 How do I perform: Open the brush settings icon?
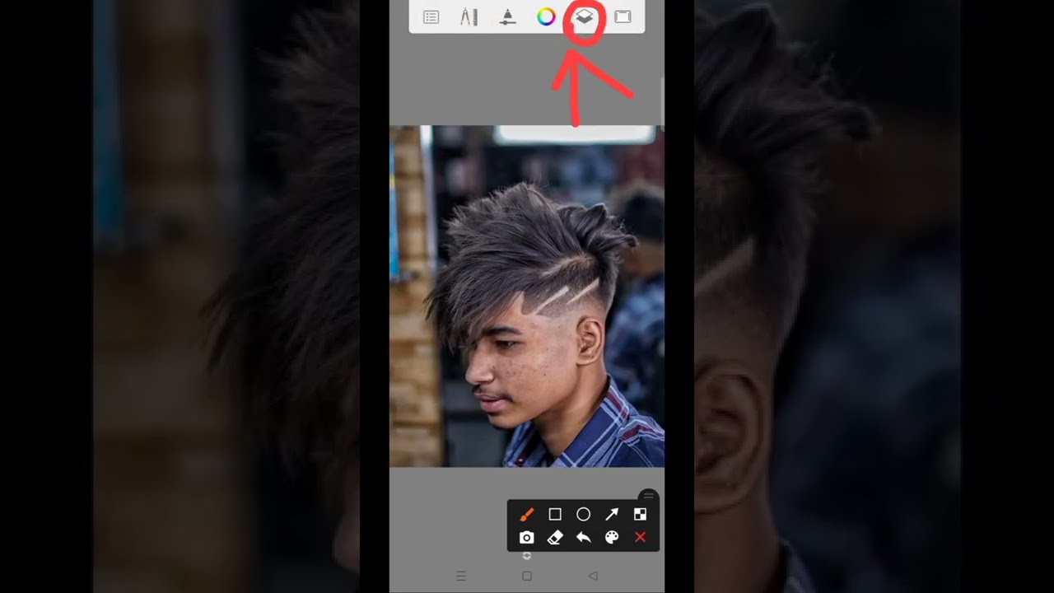coord(507,16)
